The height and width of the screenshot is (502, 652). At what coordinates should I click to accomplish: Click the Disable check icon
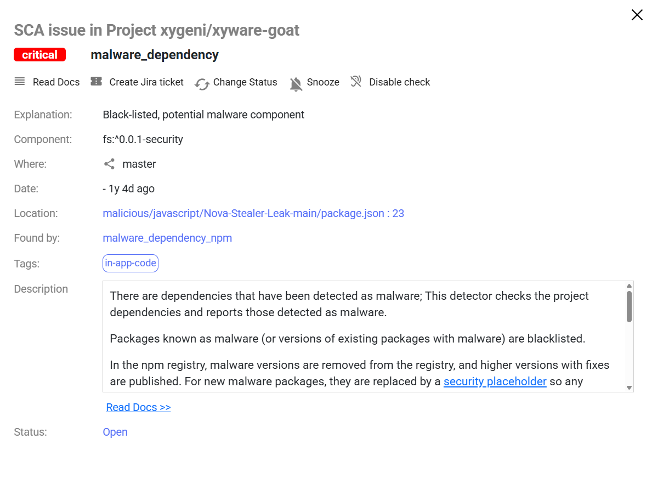click(356, 82)
